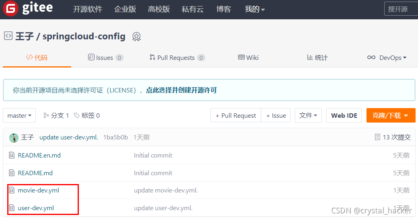Click the repository code icon beside 王子
Image resolution: width=418 pixels, height=219 pixels.
(8, 35)
